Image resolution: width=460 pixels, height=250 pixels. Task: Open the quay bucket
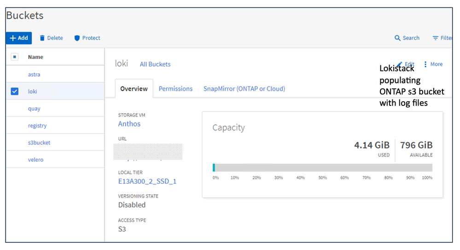click(34, 109)
